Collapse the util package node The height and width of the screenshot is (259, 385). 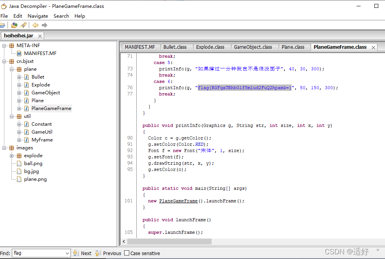point(11,116)
